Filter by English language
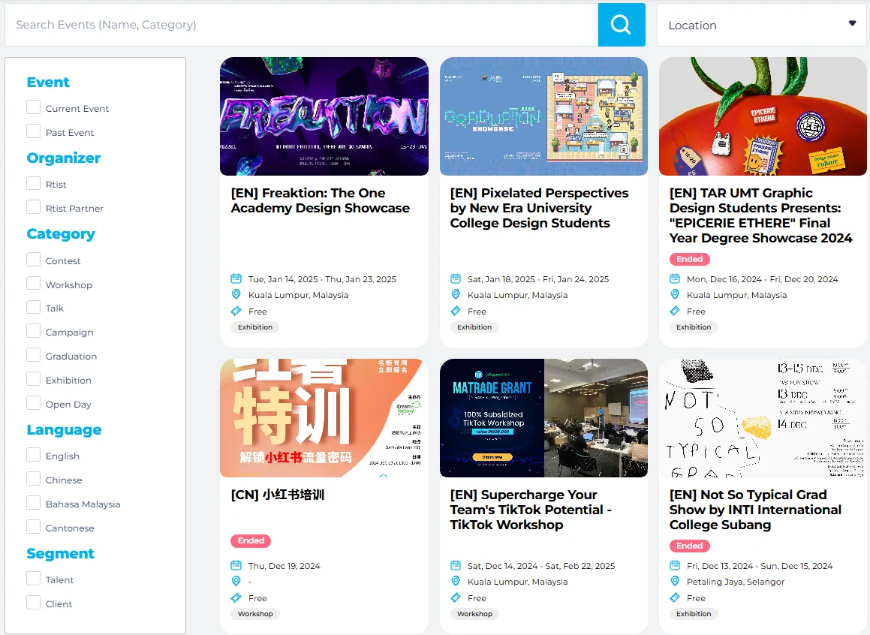This screenshot has height=635, width=870. (33, 455)
